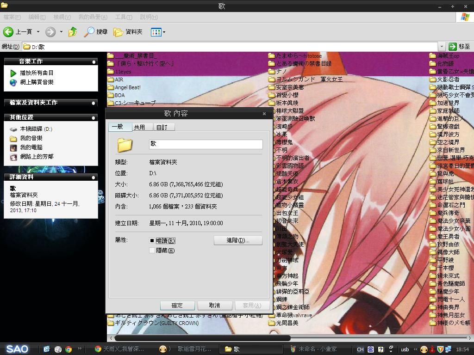Screen dimensions: 474x355
Task: Open the Forward button history dropdown
Action: click(61, 32)
